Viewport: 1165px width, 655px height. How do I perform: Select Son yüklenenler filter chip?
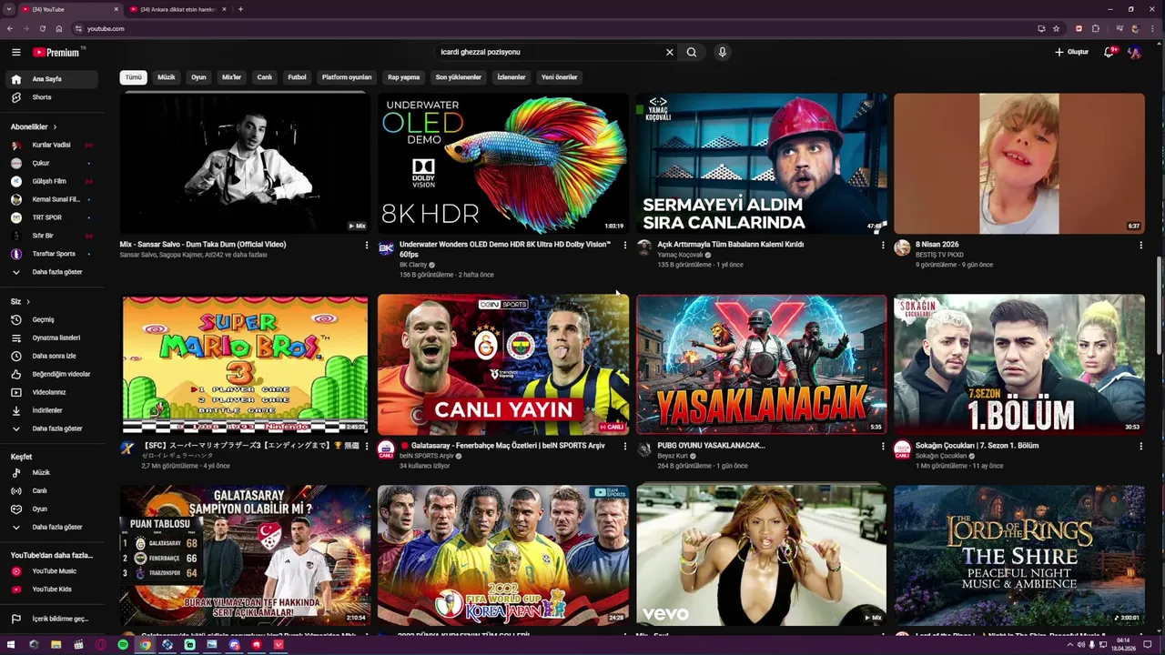[x=459, y=77]
